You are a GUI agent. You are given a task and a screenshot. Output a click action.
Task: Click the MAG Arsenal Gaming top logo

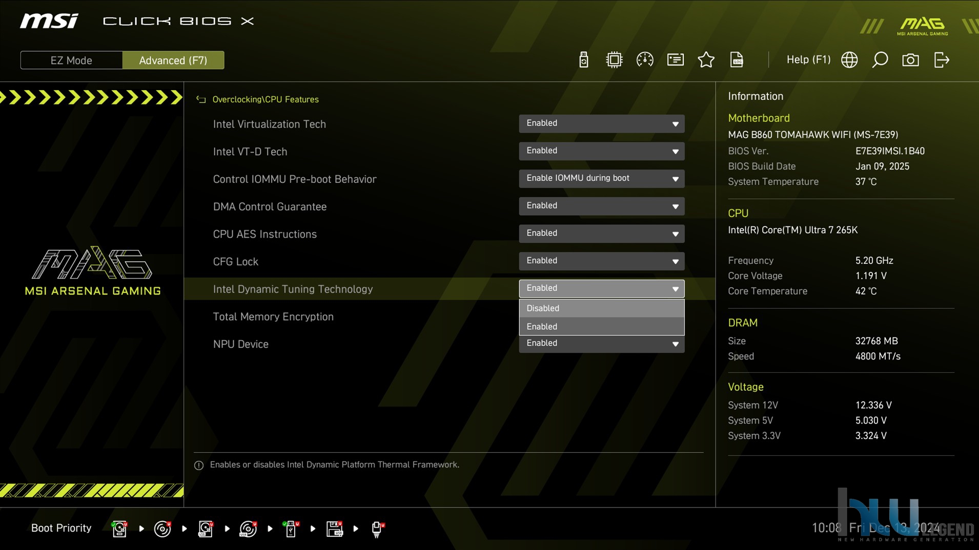(923, 27)
